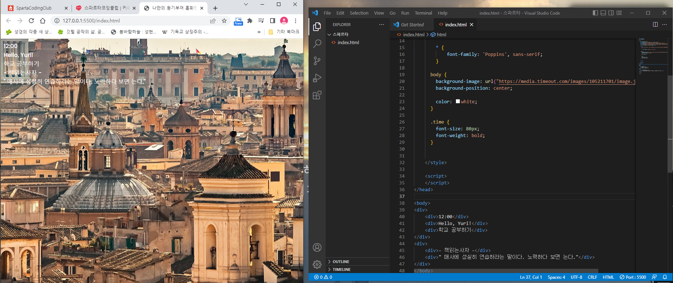673x283 pixels.
Task: Click the feedback icon in VS Code status bar
Action: (x=654, y=277)
